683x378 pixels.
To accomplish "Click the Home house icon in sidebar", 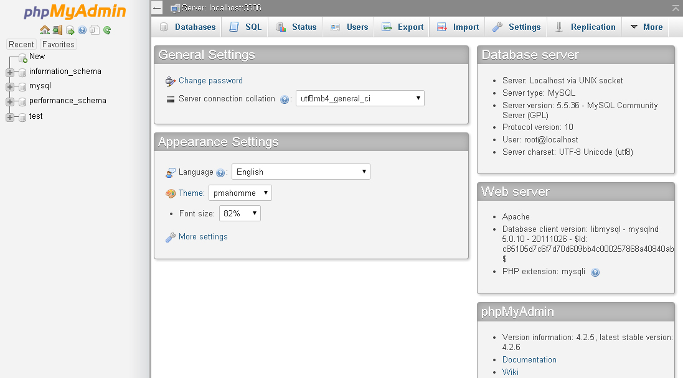I will [x=44, y=30].
